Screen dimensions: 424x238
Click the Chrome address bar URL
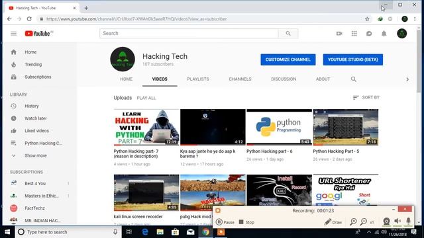(x=136, y=19)
